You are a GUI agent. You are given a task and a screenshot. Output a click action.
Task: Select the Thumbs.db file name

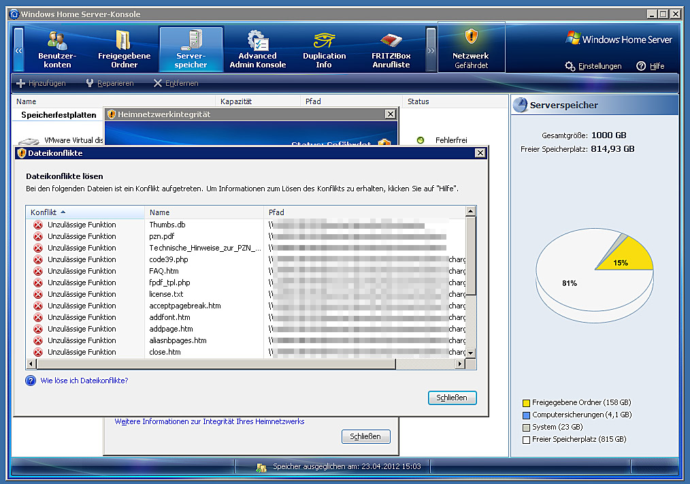[x=167, y=225]
